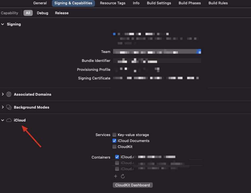Click the Signing Certificate label
Image resolution: width=251 pixels, height=193 pixels.
pos(94,78)
